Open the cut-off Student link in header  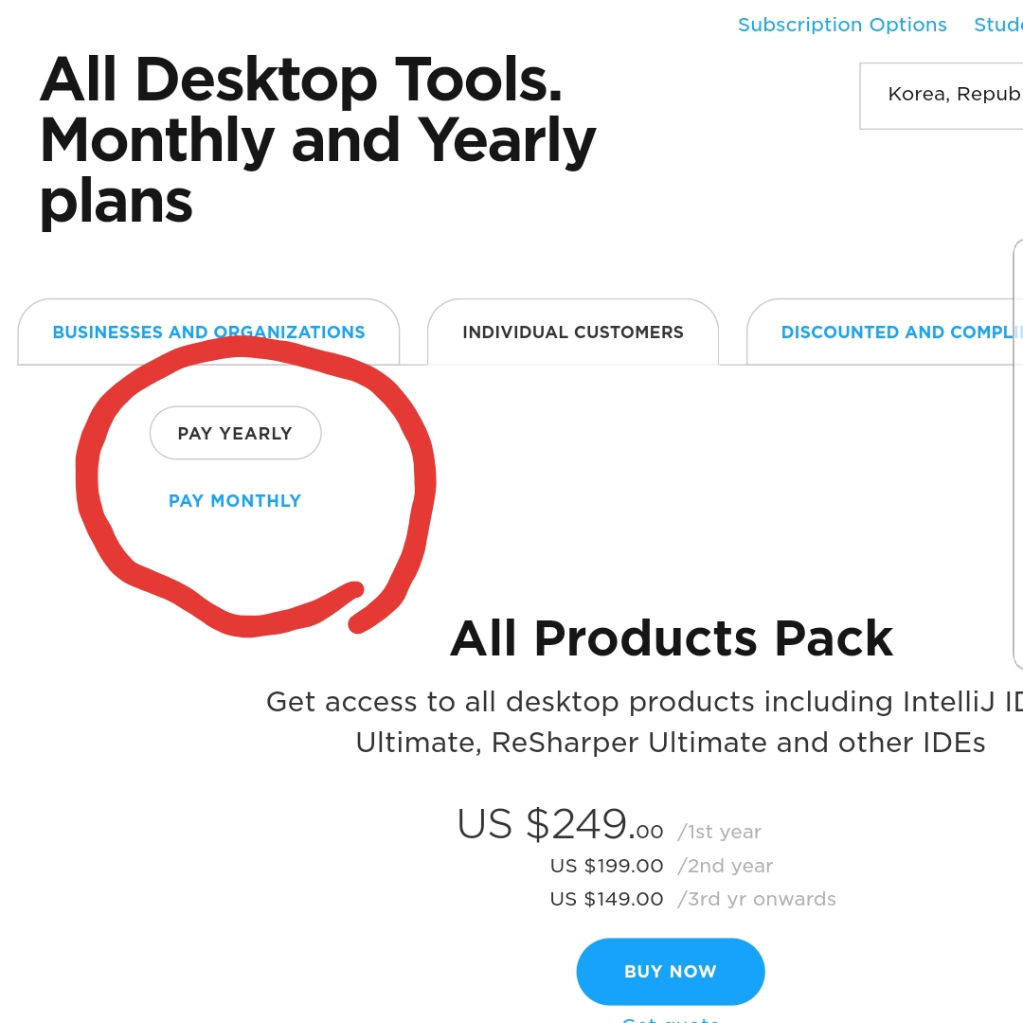[998, 25]
